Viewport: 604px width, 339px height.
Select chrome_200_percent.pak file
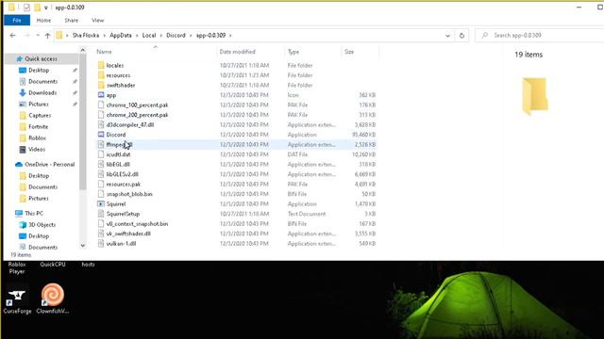coord(137,115)
